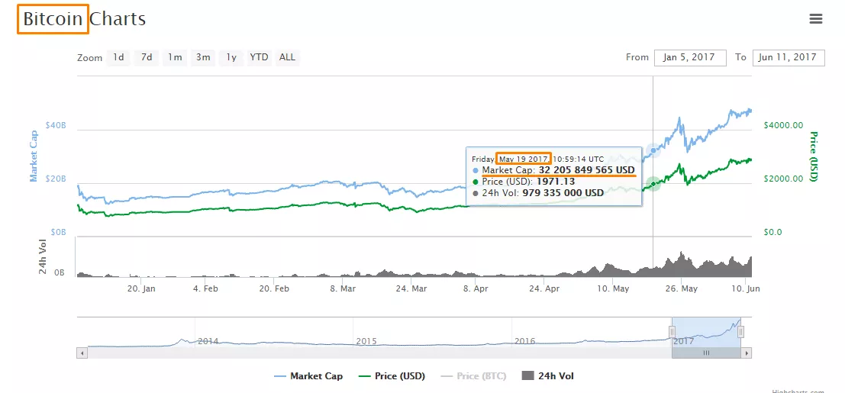The width and height of the screenshot is (845, 393).
Task: Click the highlighted Market Cap data point
Action: tap(653, 150)
